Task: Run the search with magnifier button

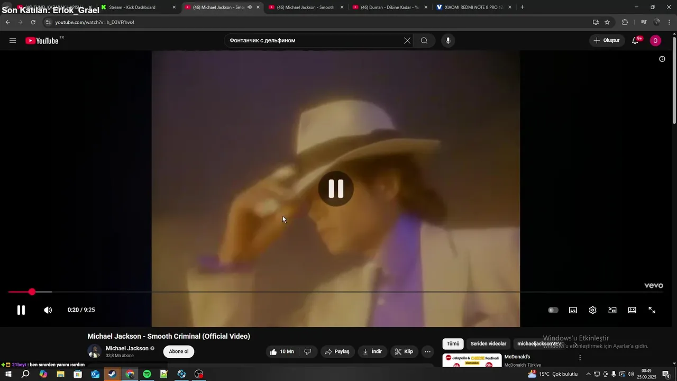Action: click(424, 41)
